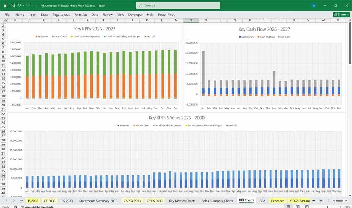This screenshot has width=352, height=208.
Task: Select column N header
Action: click(191, 20)
